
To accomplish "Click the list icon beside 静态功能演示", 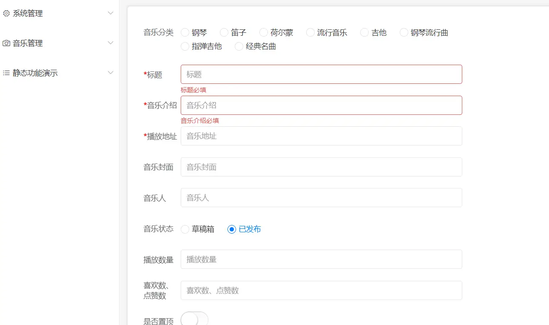I will point(6,73).
